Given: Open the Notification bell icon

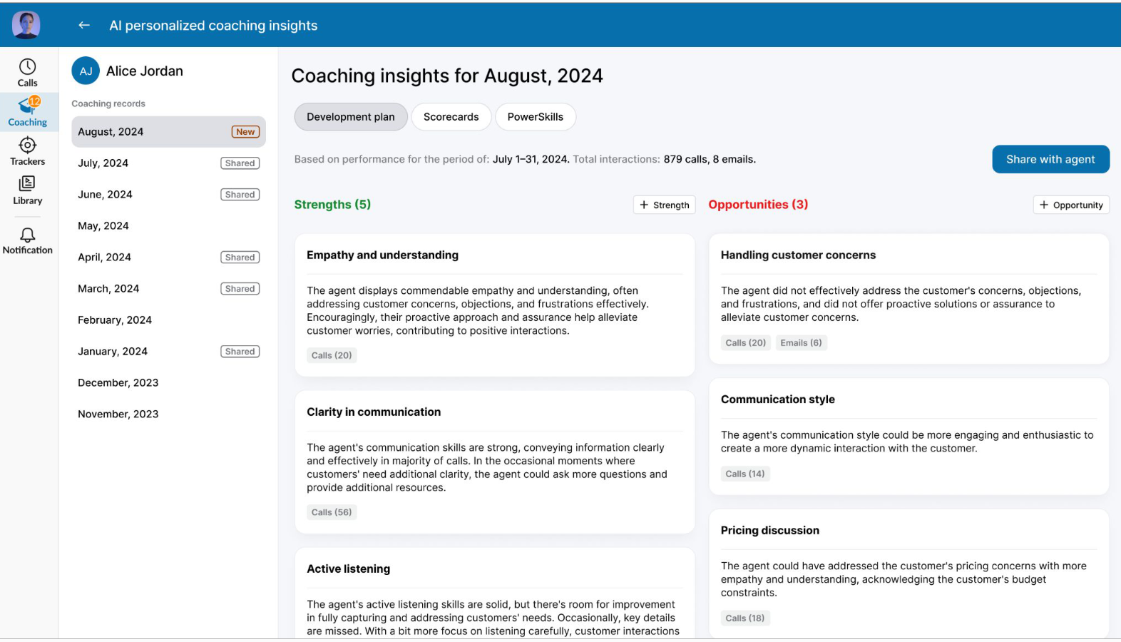Looking at the screenshot, I should (27, 235).
